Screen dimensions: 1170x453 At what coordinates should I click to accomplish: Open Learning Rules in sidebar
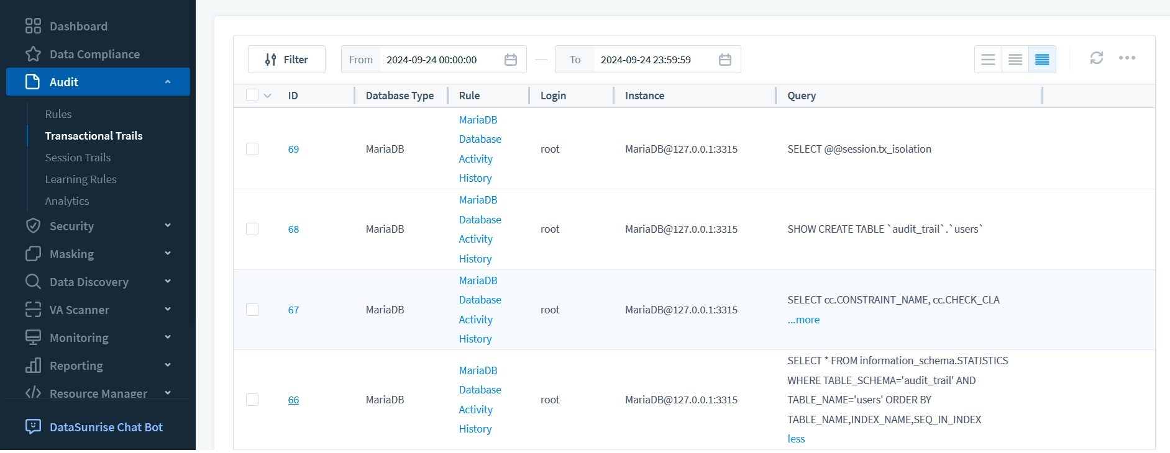[x=81, y=179]
